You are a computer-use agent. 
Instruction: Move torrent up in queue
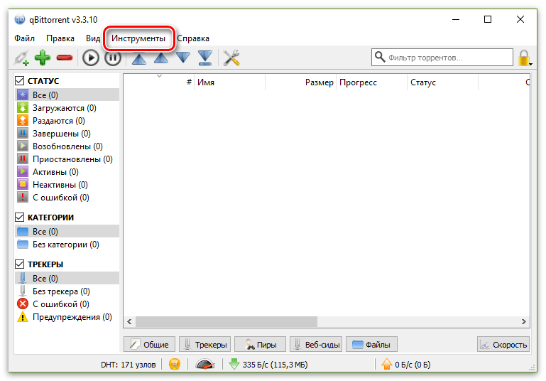[x=161, y=58]
